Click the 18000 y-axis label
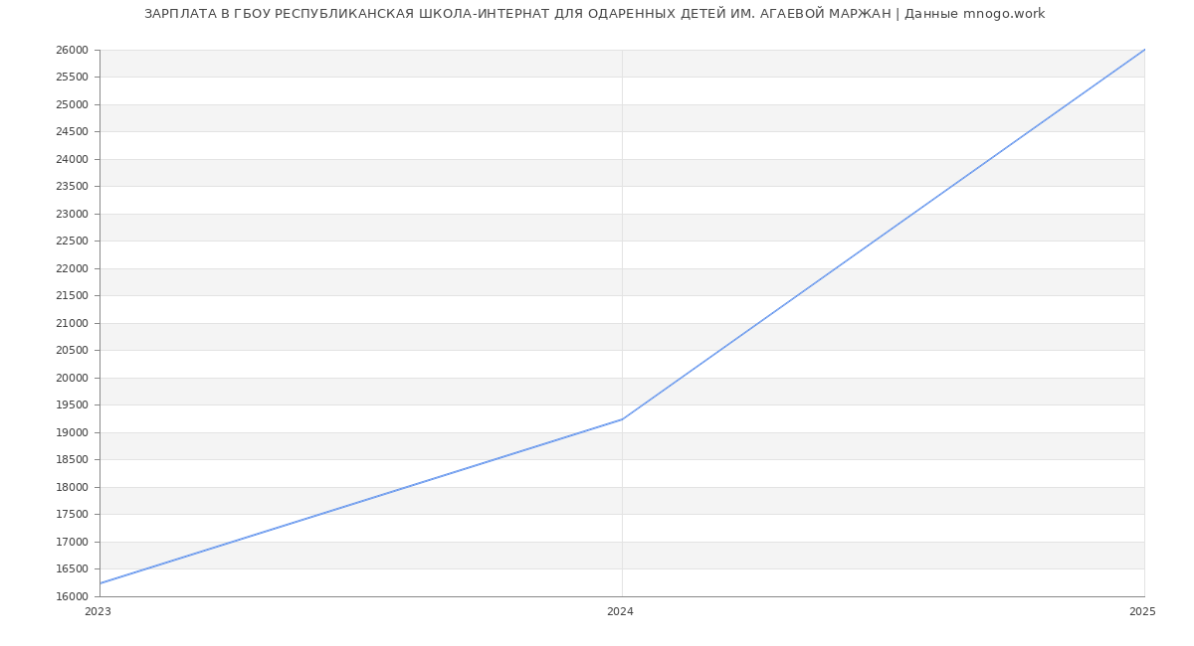The width and height of the screenshot is (1194, 646). pyautogui.click(x=74, y=488)
